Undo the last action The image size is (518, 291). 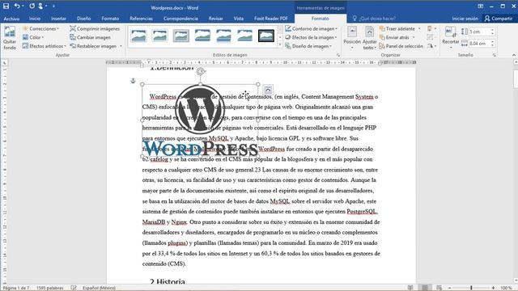[16, 6]
